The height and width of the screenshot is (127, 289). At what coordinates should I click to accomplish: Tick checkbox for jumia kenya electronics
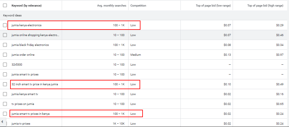5,25
